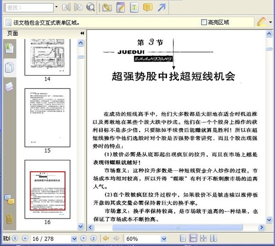Image resolution: width=275 pixels, height=246 pixels.
Task: Switch to single page layout
Action: pyautogui.click(x=183, y=238)
